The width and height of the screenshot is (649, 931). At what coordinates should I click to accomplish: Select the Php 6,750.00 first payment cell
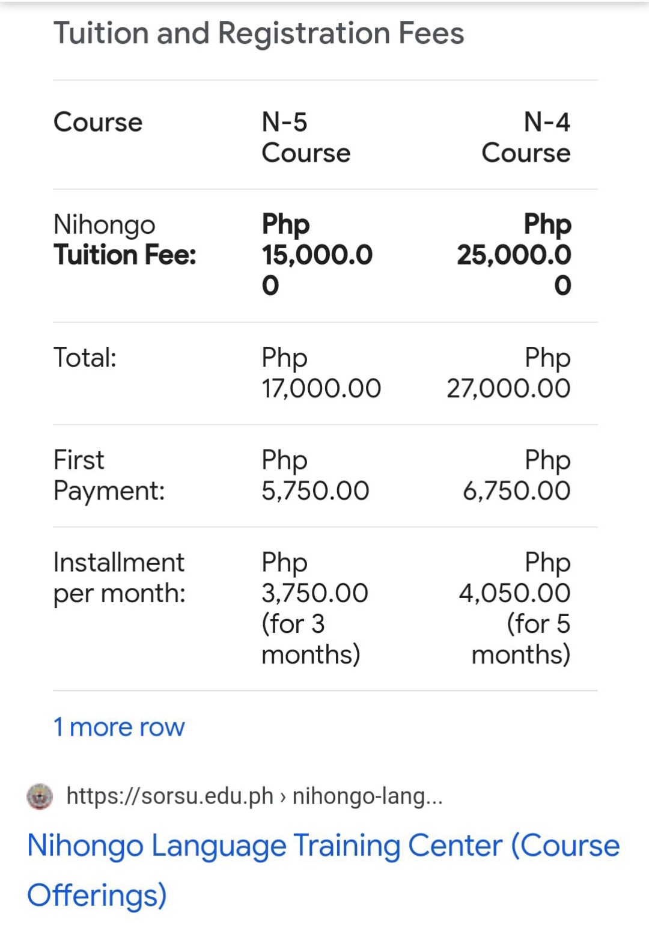click(x=516, y=475)
